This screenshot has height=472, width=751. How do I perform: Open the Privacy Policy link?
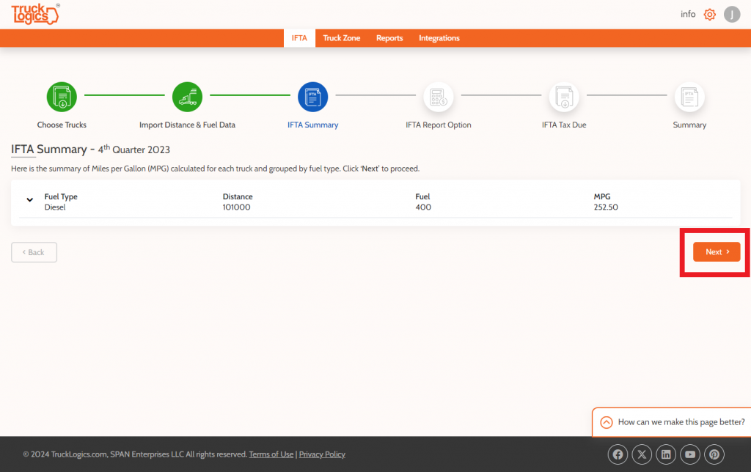[x=322, y=454]
